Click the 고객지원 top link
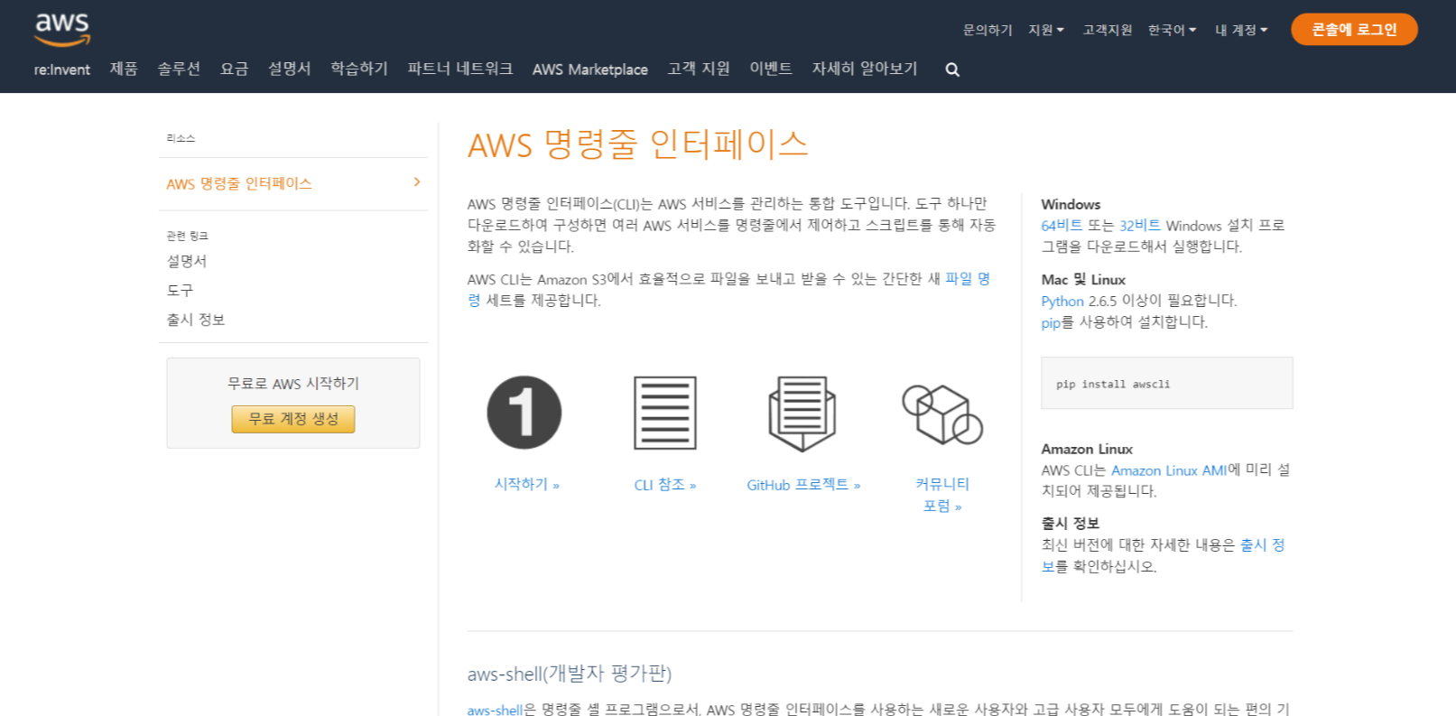Screen dimensions: 1456x716 tap(1108, 30)
